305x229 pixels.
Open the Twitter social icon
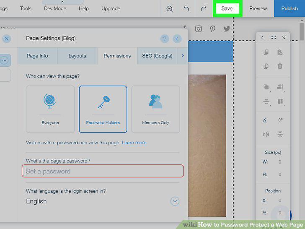tap(227, 29)
